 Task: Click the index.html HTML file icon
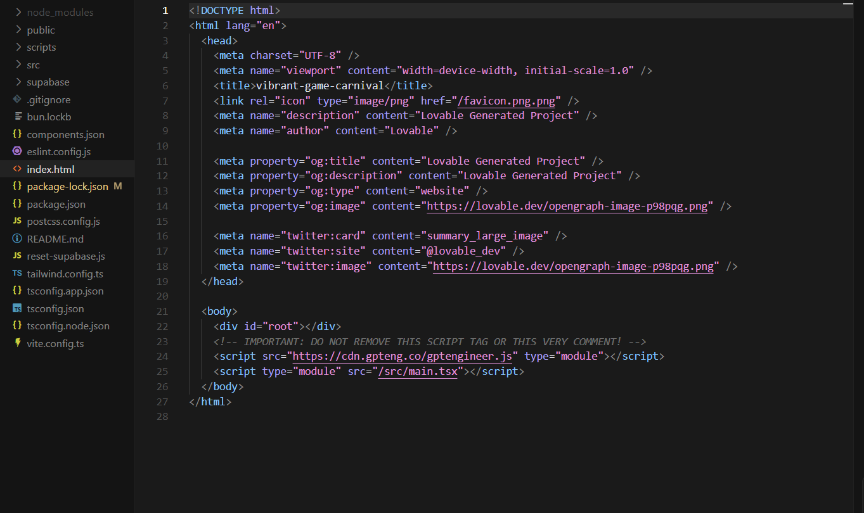[17, 169]
